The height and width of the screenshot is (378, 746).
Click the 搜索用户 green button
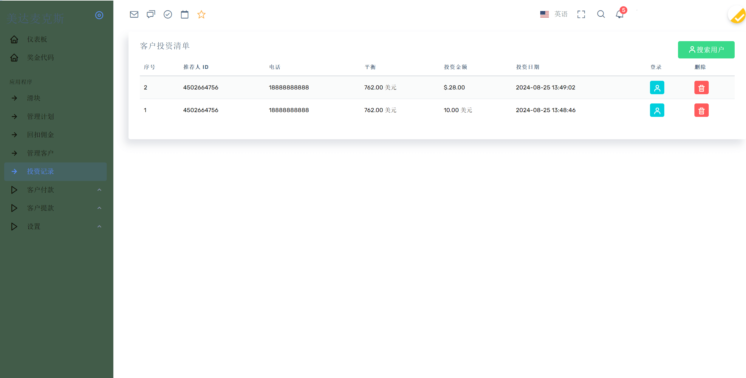point(706,50)
